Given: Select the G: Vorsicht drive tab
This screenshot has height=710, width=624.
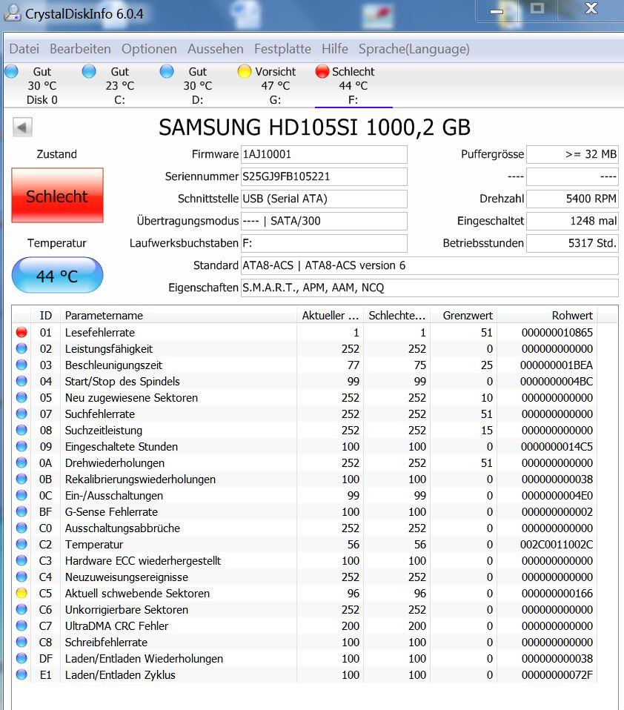Looking at the screenshot, I should click(x=276, y=85).
